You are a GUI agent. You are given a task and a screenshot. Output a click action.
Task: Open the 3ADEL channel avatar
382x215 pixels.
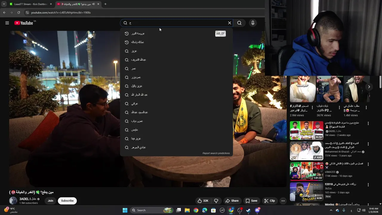coord(13,201)
